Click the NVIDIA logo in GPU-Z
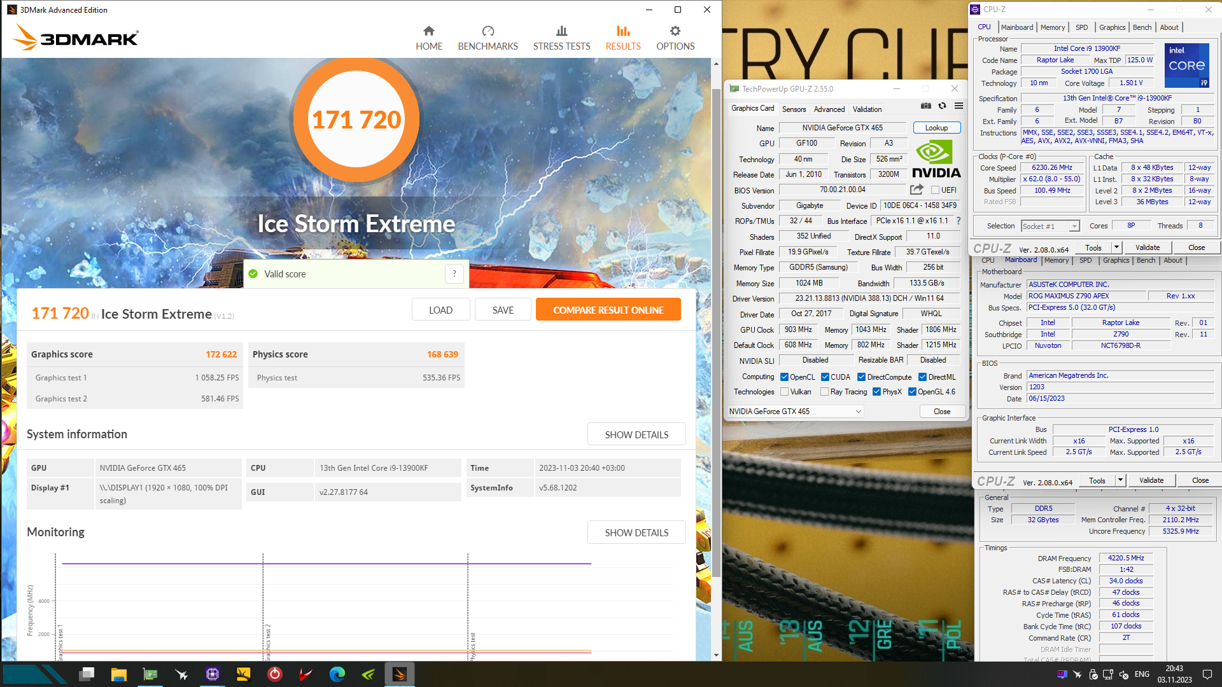The height and width of the screenshot is (687, 1222). tap(936, 160)
